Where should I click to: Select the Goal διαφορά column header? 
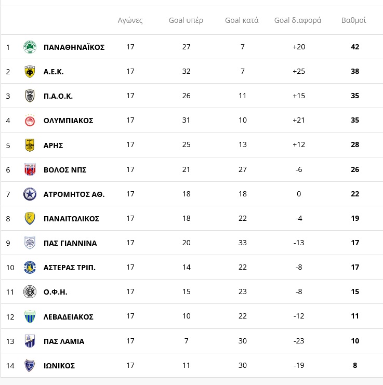pos(298,20)
